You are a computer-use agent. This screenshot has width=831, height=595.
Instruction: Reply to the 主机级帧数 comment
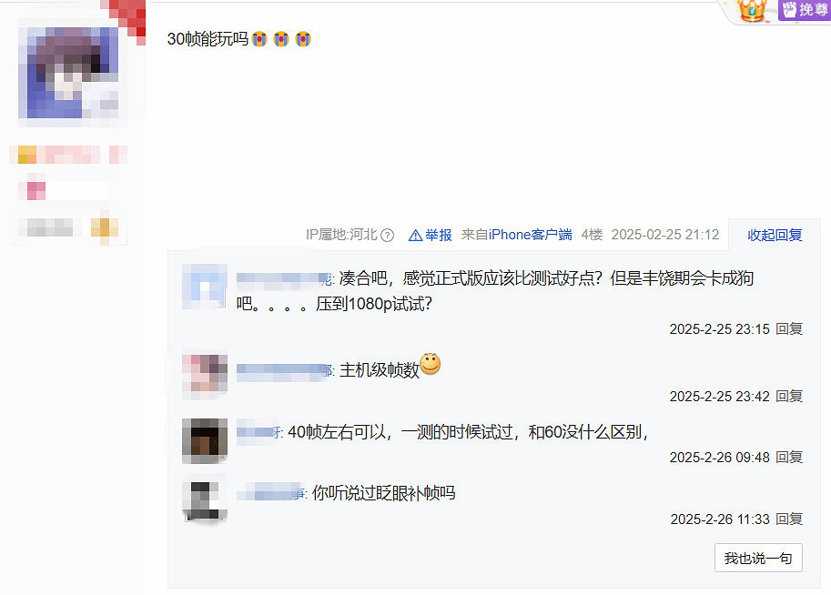point(788,397)
